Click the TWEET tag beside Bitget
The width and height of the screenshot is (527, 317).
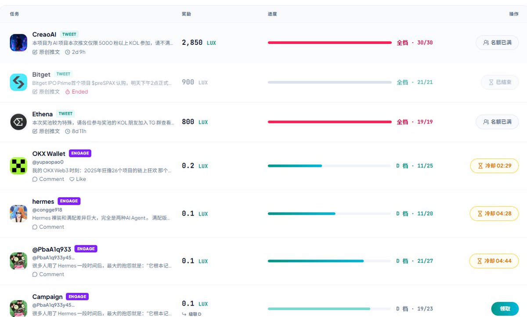pyautogui.click(x=63, y=74)
